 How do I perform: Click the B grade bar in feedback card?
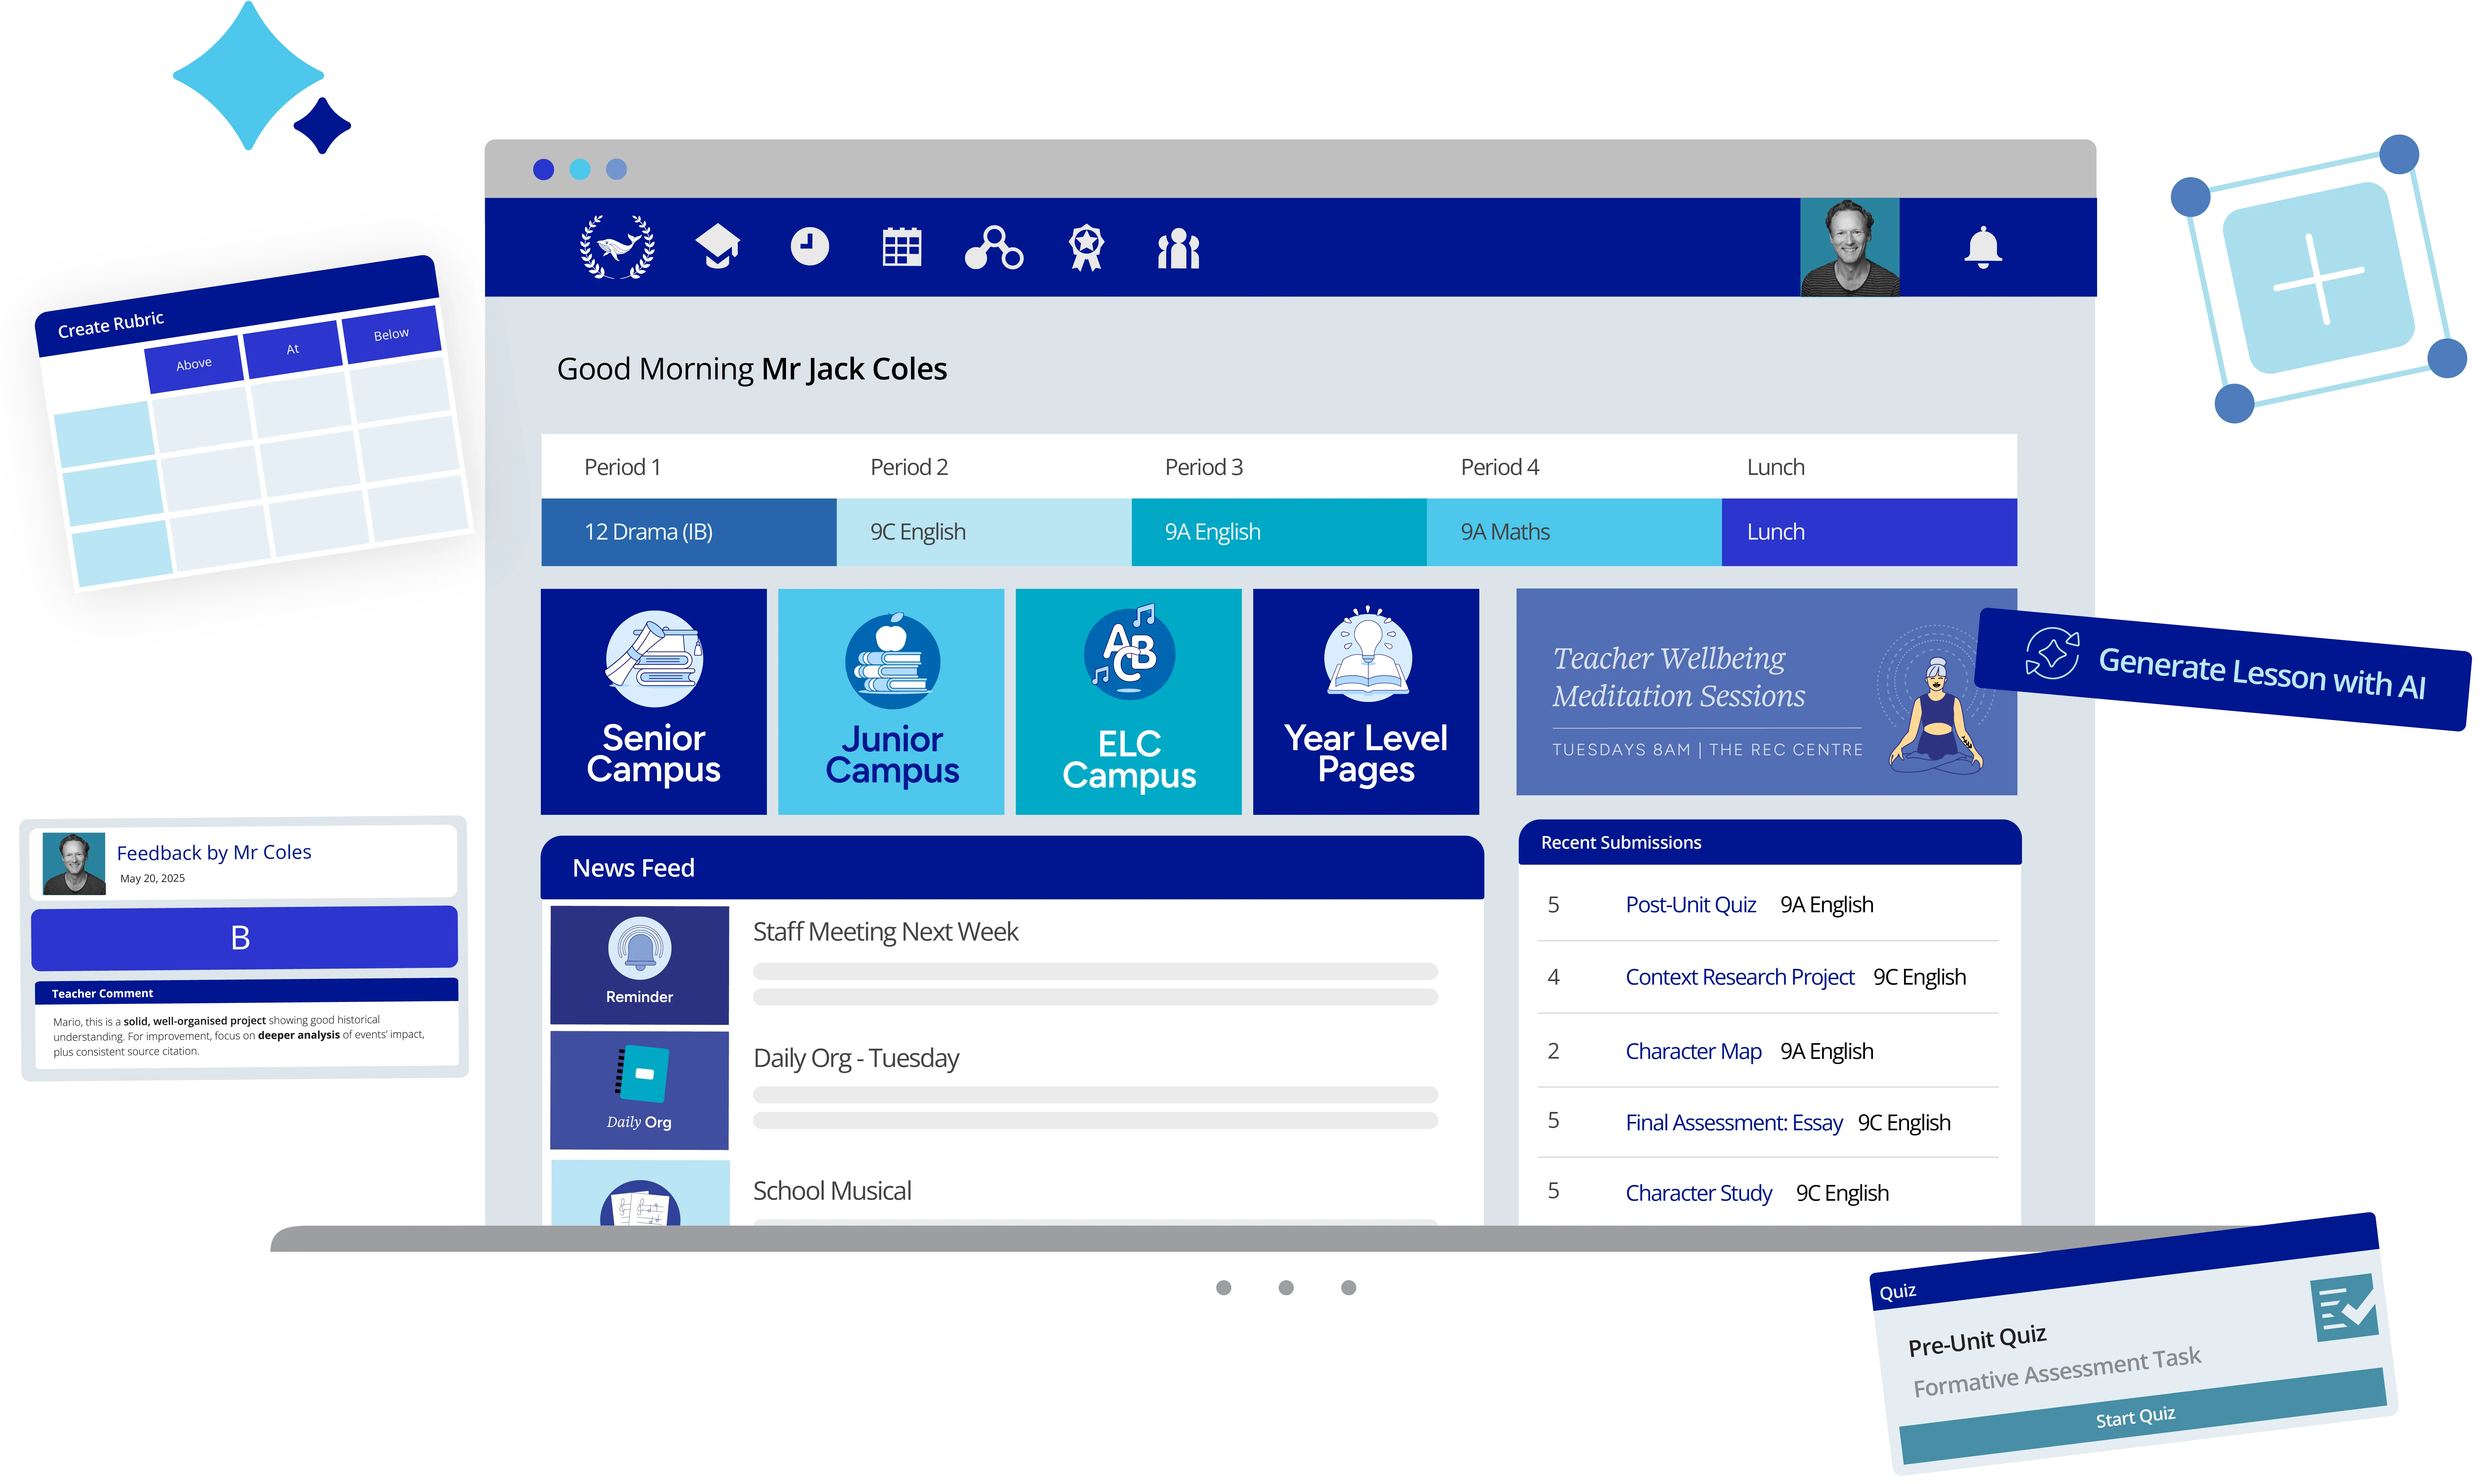click(x=244, y=938)
